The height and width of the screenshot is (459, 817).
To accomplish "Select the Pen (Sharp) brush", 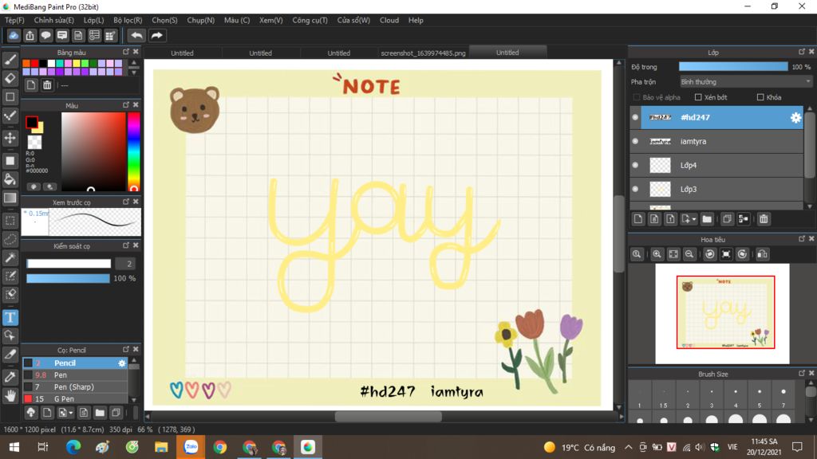I will coord(75,387).
